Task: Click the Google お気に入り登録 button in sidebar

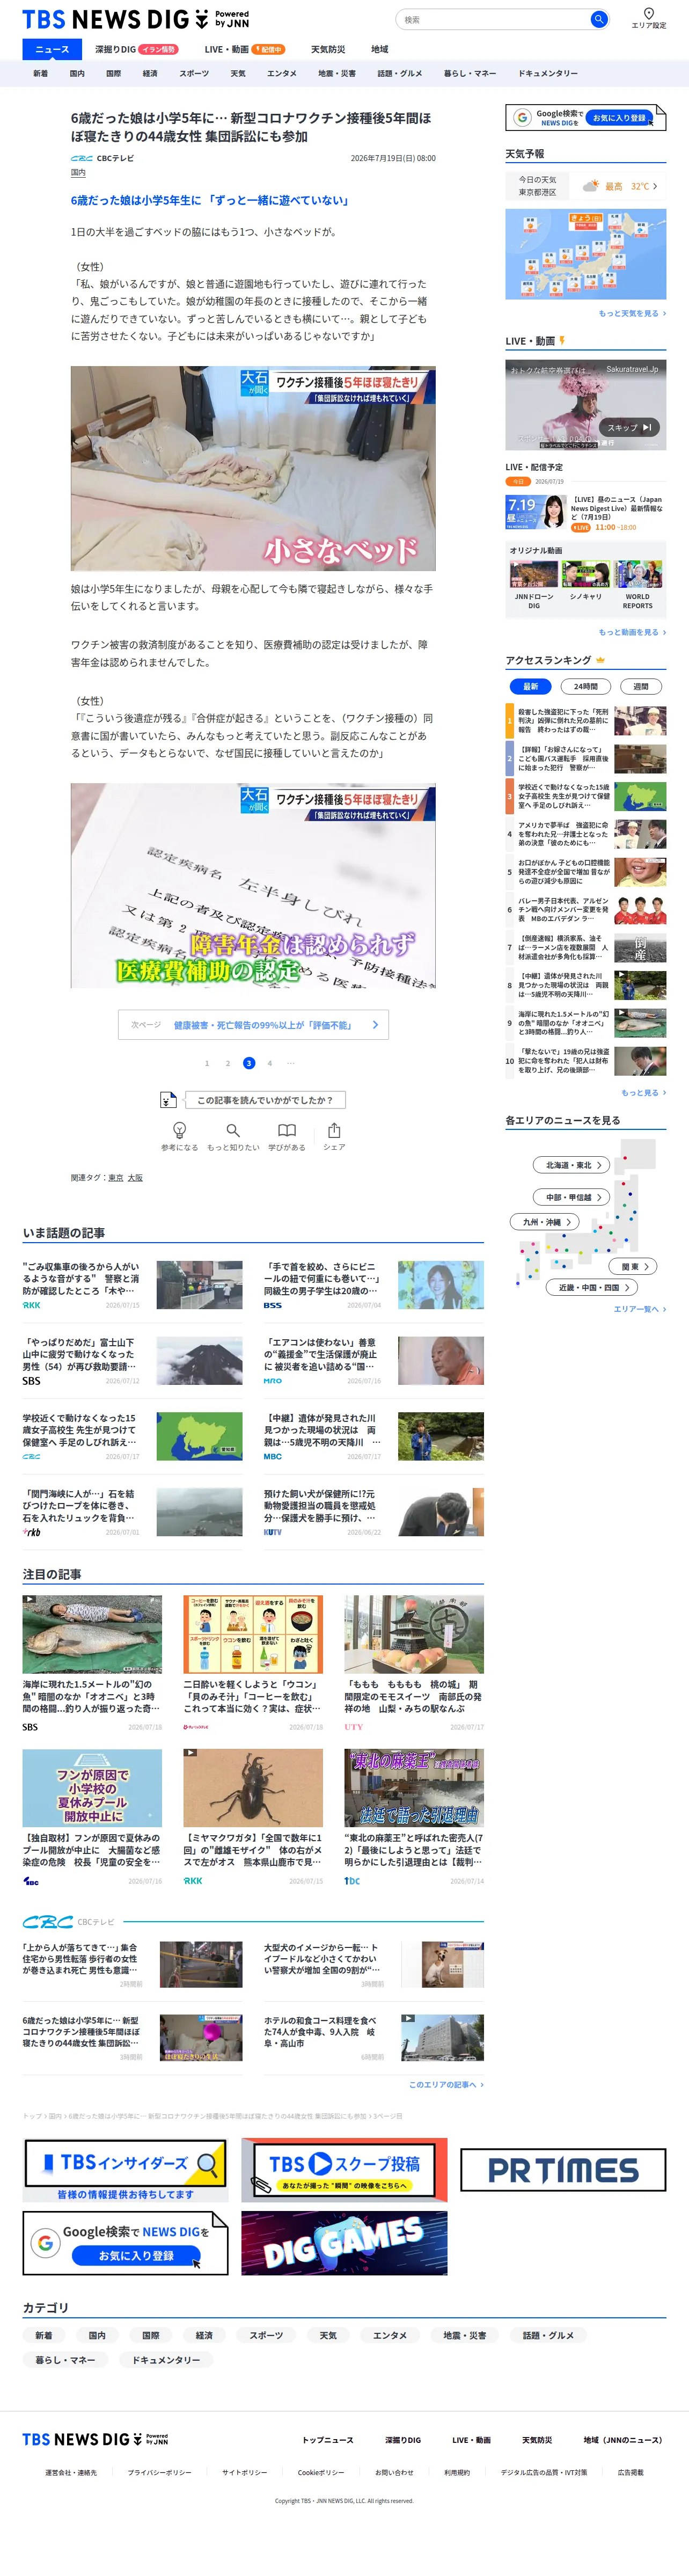Action: click(x=619, y=118)
